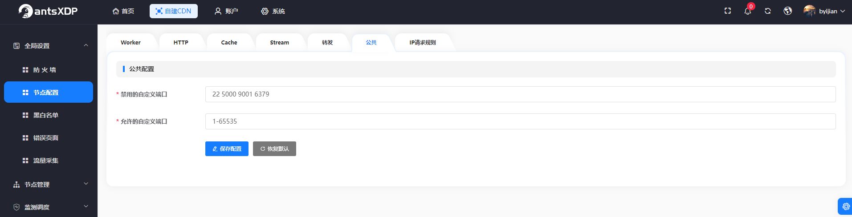Click the 禁用的自定义端口 input field
This screenshot has width=852, height=217.
click(520, 94)
